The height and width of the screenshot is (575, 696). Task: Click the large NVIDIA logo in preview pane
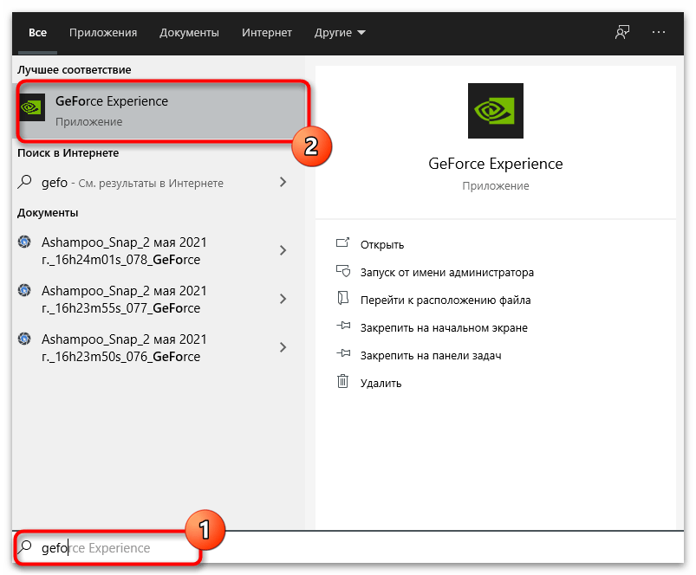pyautogui.click(x=495, y=111)
